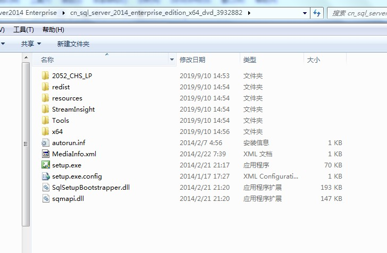Sort by the 修改日期 column header
The width and height of the screenshot is (387, 253).
208,60
